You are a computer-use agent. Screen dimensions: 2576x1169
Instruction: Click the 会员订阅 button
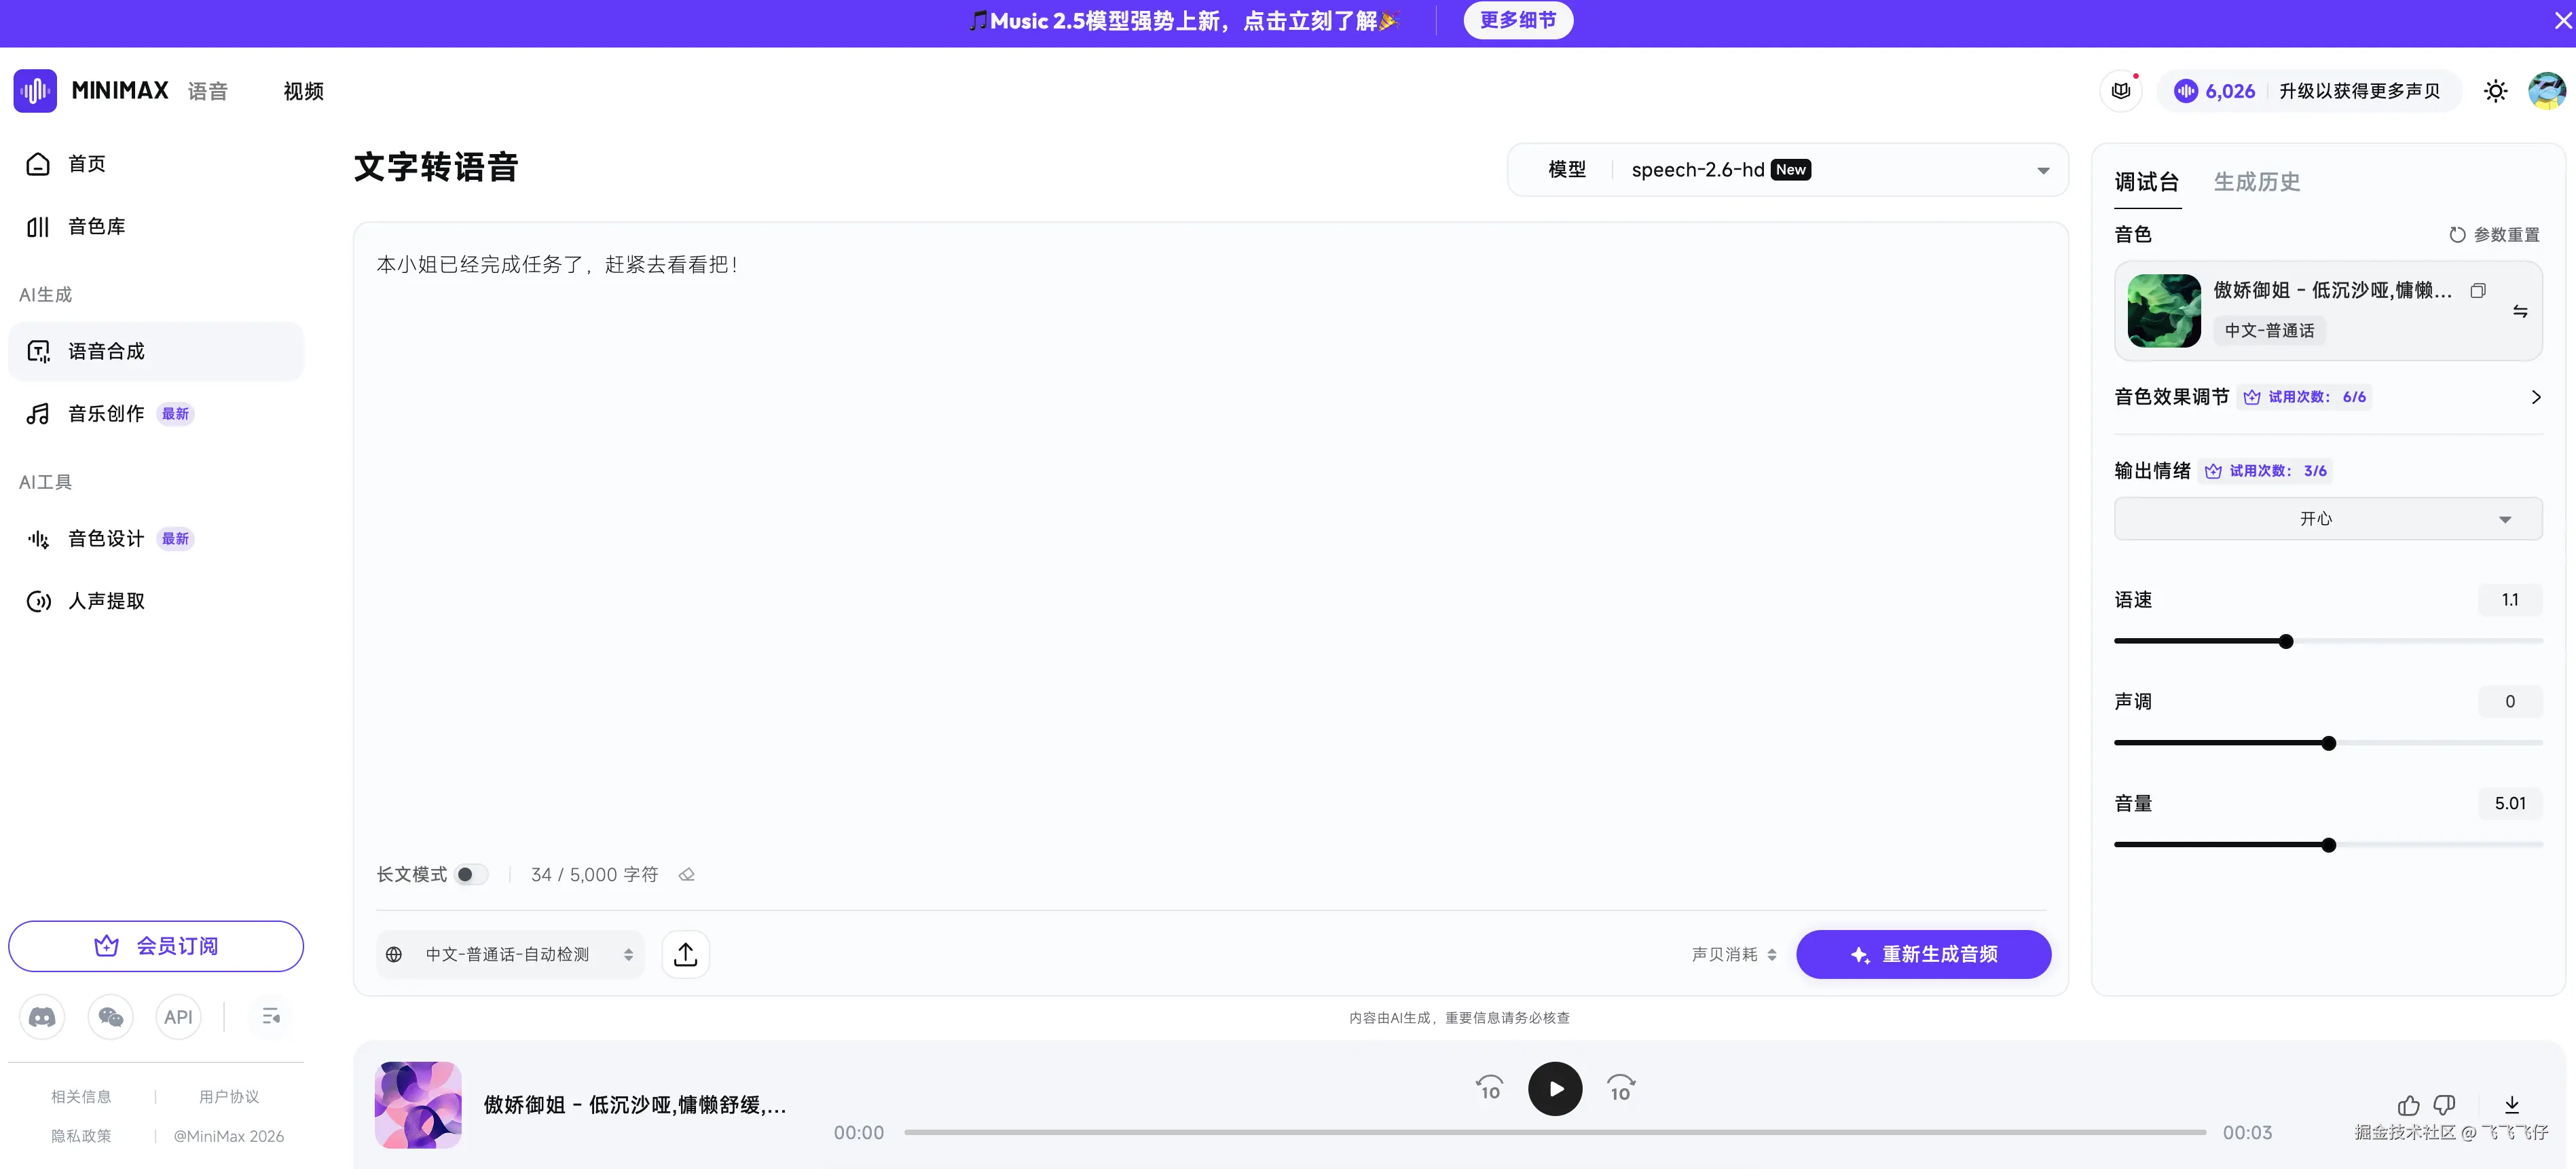tap(156, 946)
